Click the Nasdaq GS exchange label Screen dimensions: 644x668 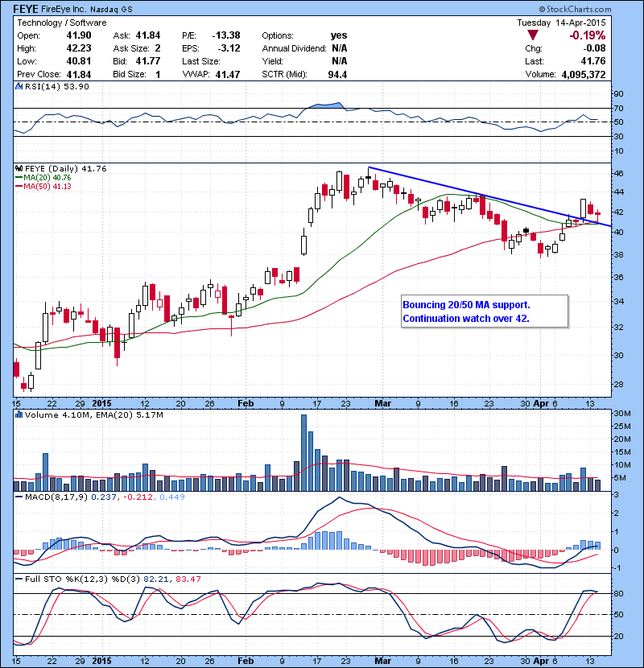(111, 9)
